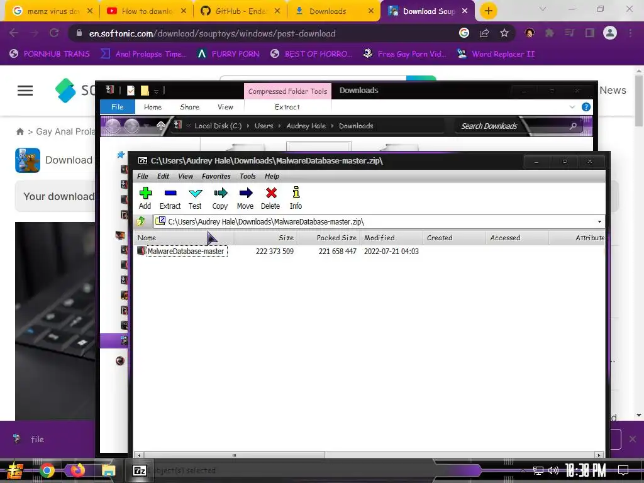
Task: Reload the Softonic page
Action: click(x=54, y=33)
